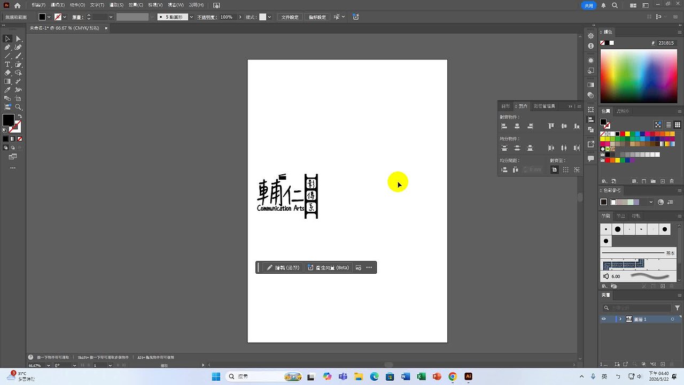Select the Eraser tool
684x385 pixels.
[7, 73]
